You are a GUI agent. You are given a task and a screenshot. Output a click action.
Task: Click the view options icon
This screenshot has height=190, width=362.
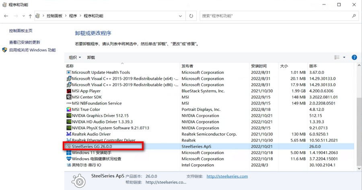tap(337, 57)
